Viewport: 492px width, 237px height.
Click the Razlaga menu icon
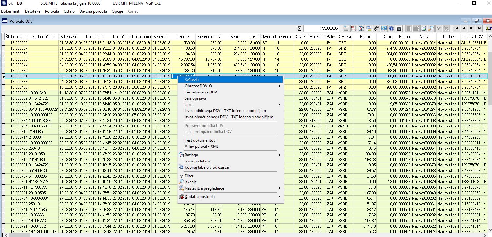tap(181, 155)
